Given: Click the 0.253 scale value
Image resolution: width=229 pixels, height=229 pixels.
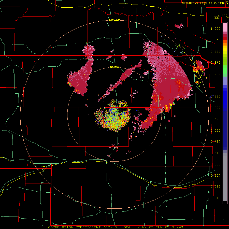Looking at the screenshot, I should 216,187.
